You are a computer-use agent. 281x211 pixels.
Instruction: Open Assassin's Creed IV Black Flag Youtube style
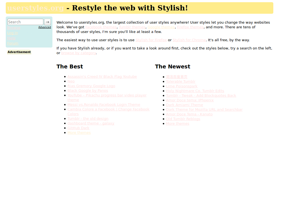102,77
